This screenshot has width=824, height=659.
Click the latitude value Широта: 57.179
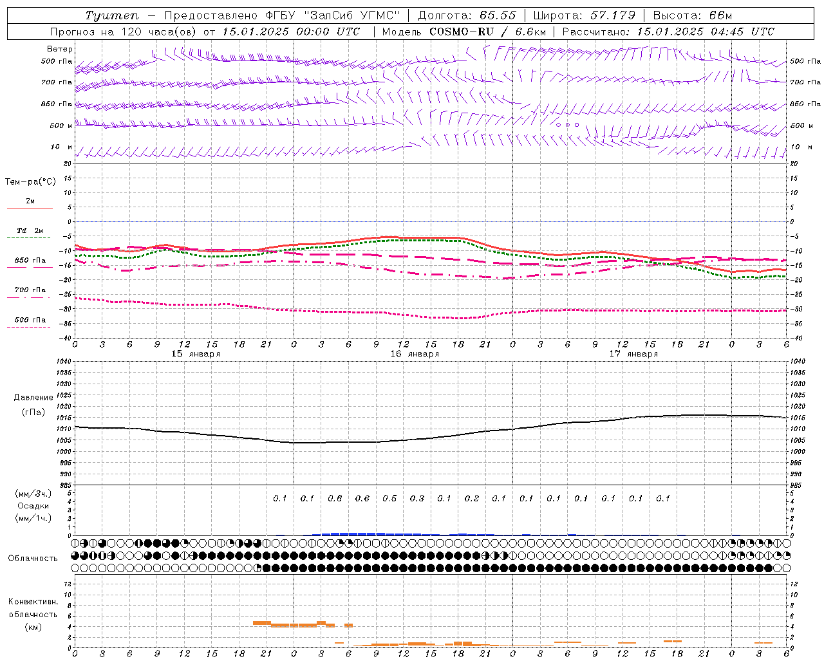585,15
